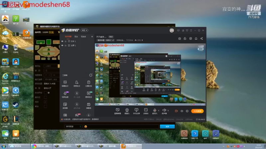Viewport: 266px width, 149px height.
Task: Open the user avatar in title bar
Action: coord(172,30)
